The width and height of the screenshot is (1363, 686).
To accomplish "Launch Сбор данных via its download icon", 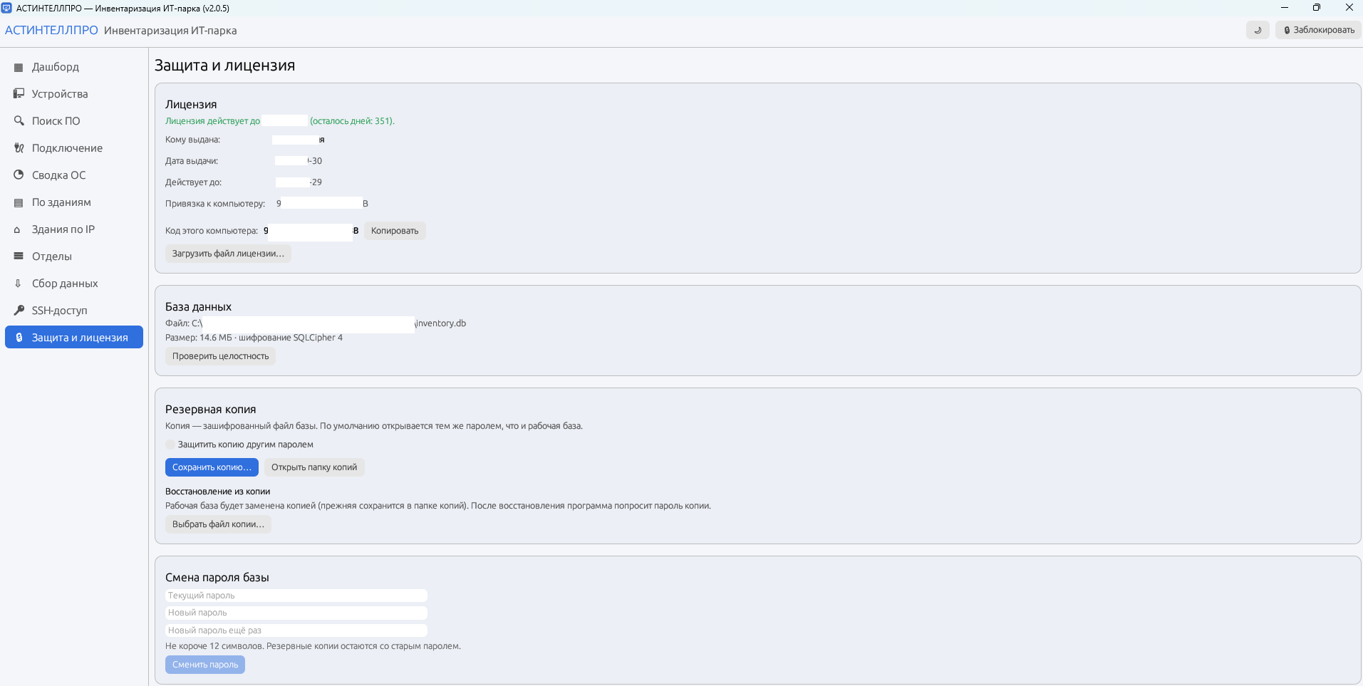I will pyautogui.click(x=18, y=284).
